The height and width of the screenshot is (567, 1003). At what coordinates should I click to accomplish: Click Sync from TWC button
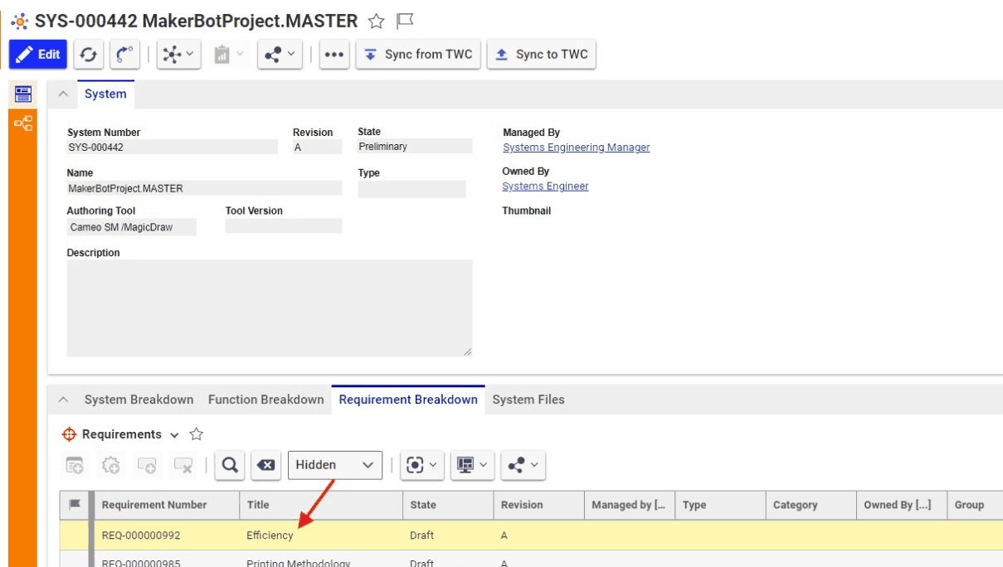click(418, 55)
